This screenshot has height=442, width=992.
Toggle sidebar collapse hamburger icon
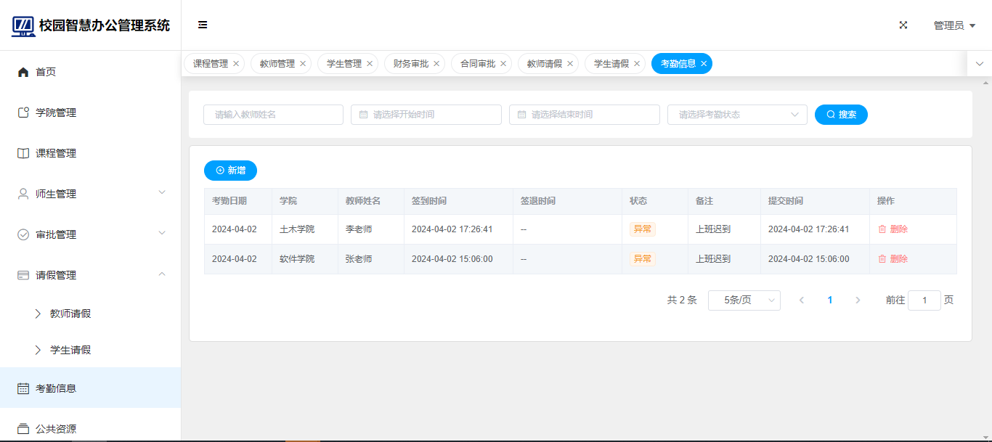pyautogui.click(x=203, y=25)
